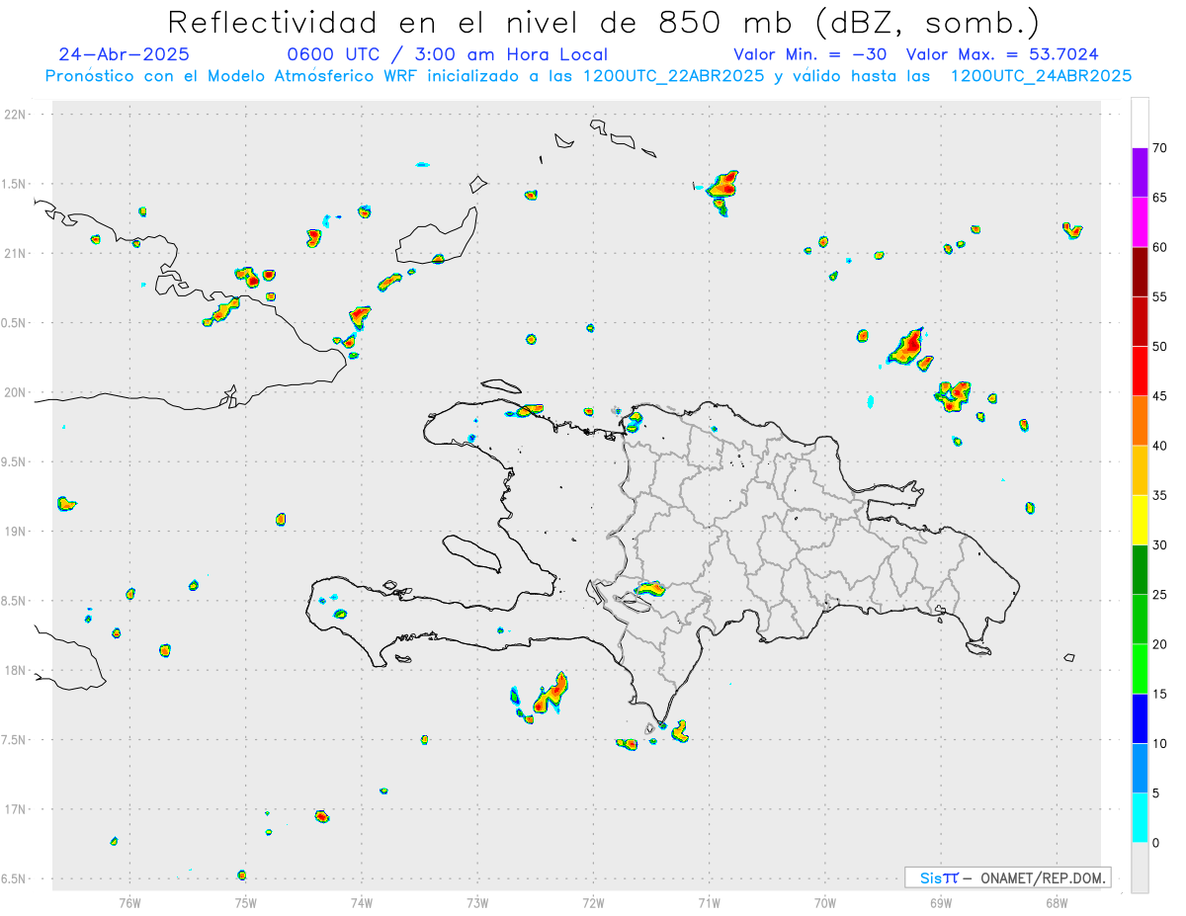Click the latitude axis label '17N'

(15, 809)
